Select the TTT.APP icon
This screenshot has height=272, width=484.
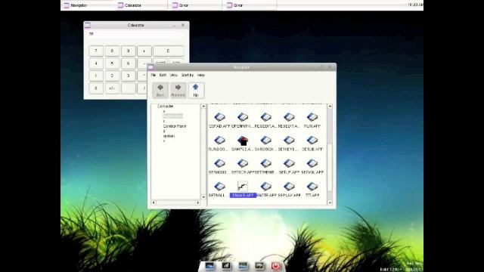(x=312, y=190)
